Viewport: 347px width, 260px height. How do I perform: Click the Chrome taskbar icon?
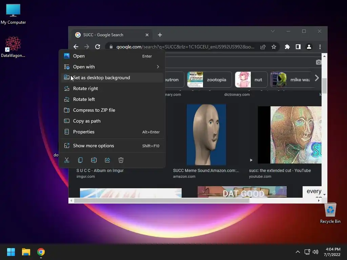[41, 252]
